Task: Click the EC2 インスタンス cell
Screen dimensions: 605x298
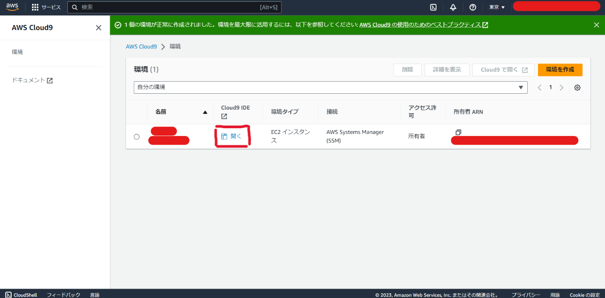Action: click(290, 136)
